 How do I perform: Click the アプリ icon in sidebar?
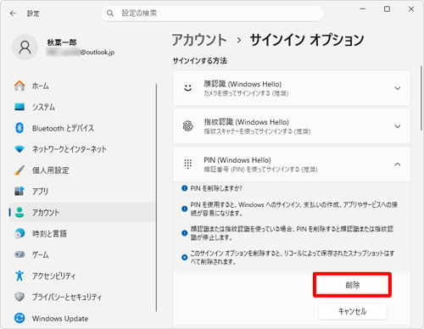coord(20,192)
